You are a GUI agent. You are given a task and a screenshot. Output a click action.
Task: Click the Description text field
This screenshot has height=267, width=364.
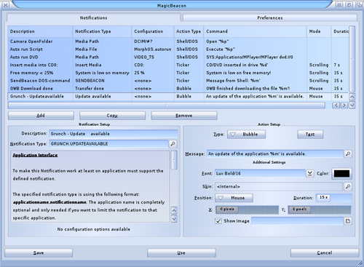[114, 134]
